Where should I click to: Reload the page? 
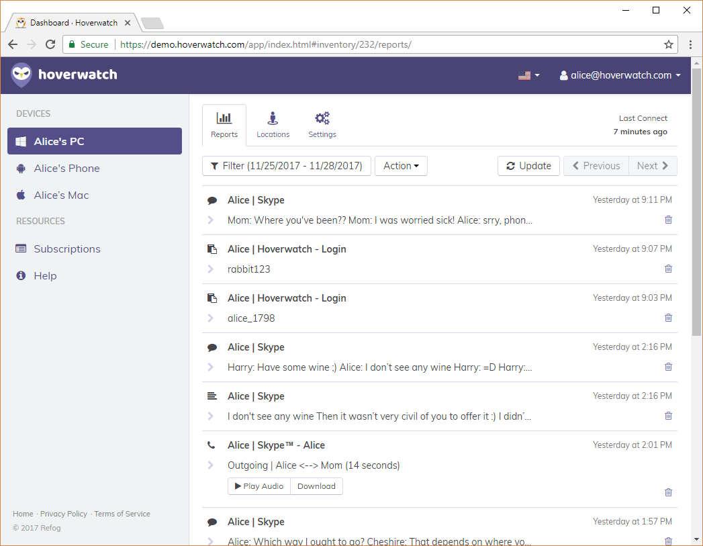point(50,44)
